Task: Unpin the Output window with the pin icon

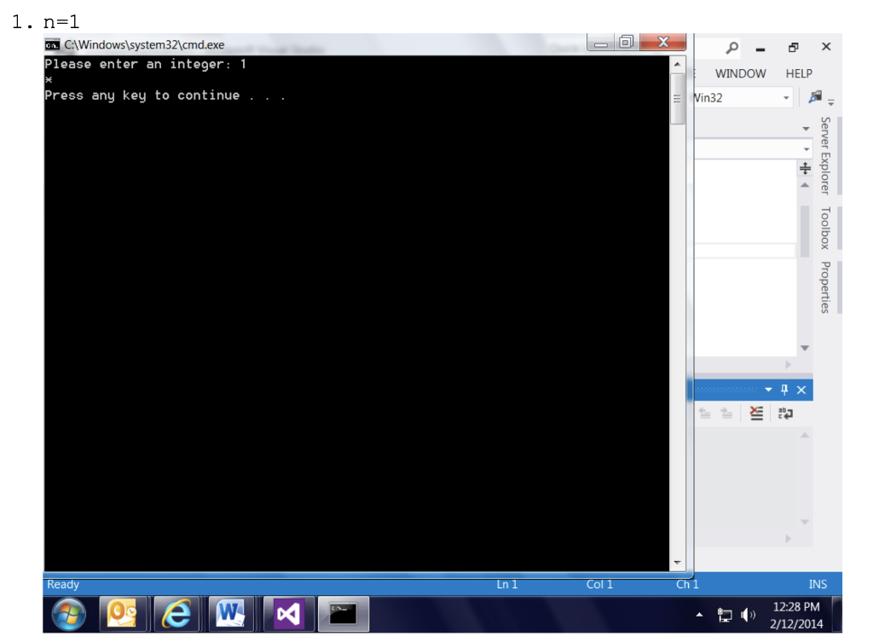Action: click(784, 390)
